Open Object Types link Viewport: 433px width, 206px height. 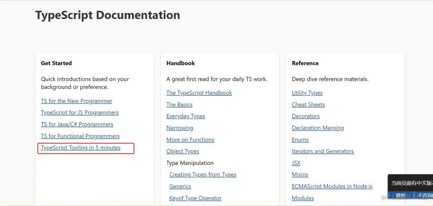(x=183, y=151)
